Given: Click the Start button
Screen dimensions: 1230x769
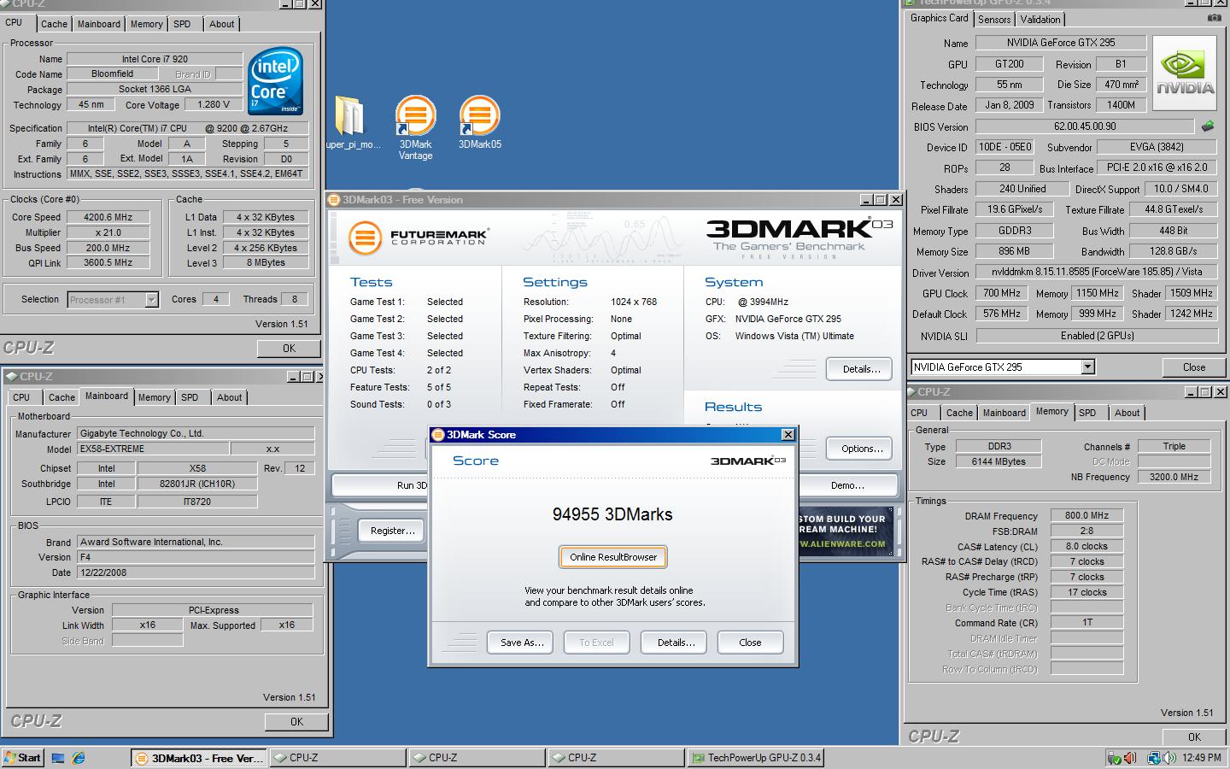Looking at the screenshot, I should click(x=23, y=758).
